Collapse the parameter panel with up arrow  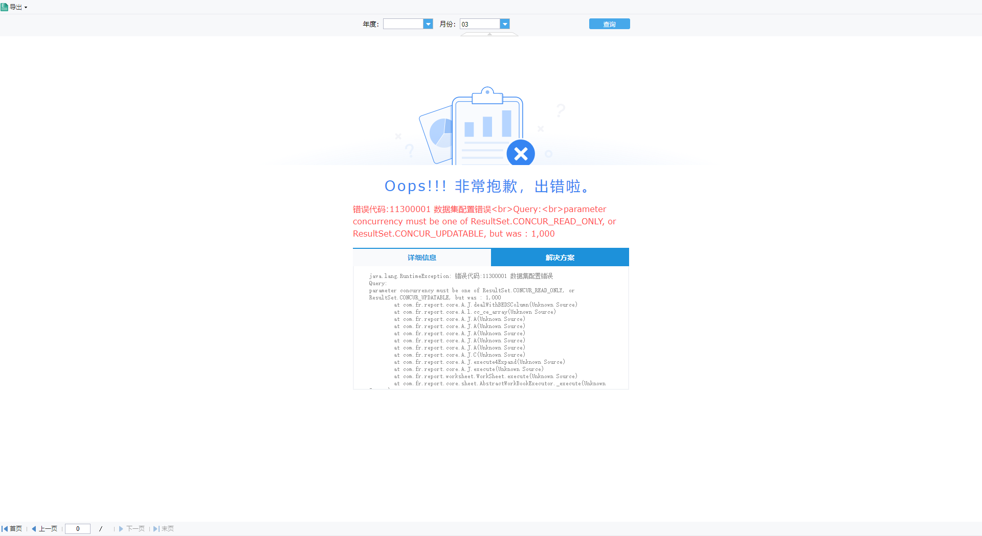489,34
